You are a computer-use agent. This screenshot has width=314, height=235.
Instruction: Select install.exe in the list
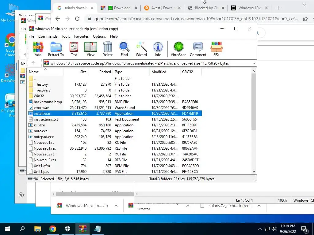(x=115, y=113)
